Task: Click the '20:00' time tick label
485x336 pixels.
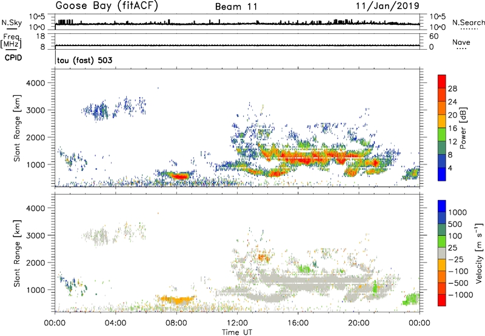Action: [359, 323]
